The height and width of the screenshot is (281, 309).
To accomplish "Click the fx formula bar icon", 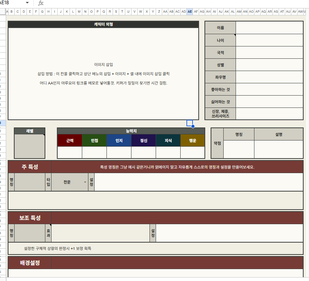I will (41, 3).
